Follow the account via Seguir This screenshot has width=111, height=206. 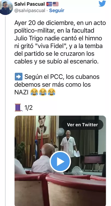click(x=57, y=10)
